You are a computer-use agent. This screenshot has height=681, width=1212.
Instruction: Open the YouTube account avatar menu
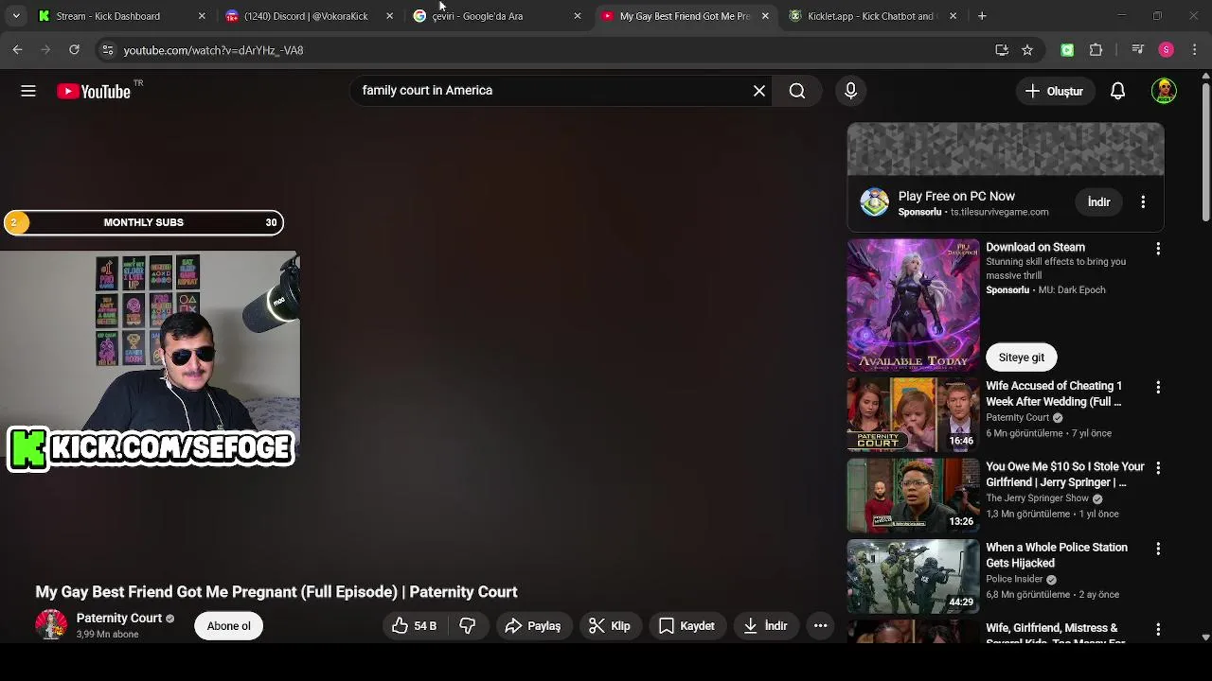pyautogui.click(x=1164, y=91)
